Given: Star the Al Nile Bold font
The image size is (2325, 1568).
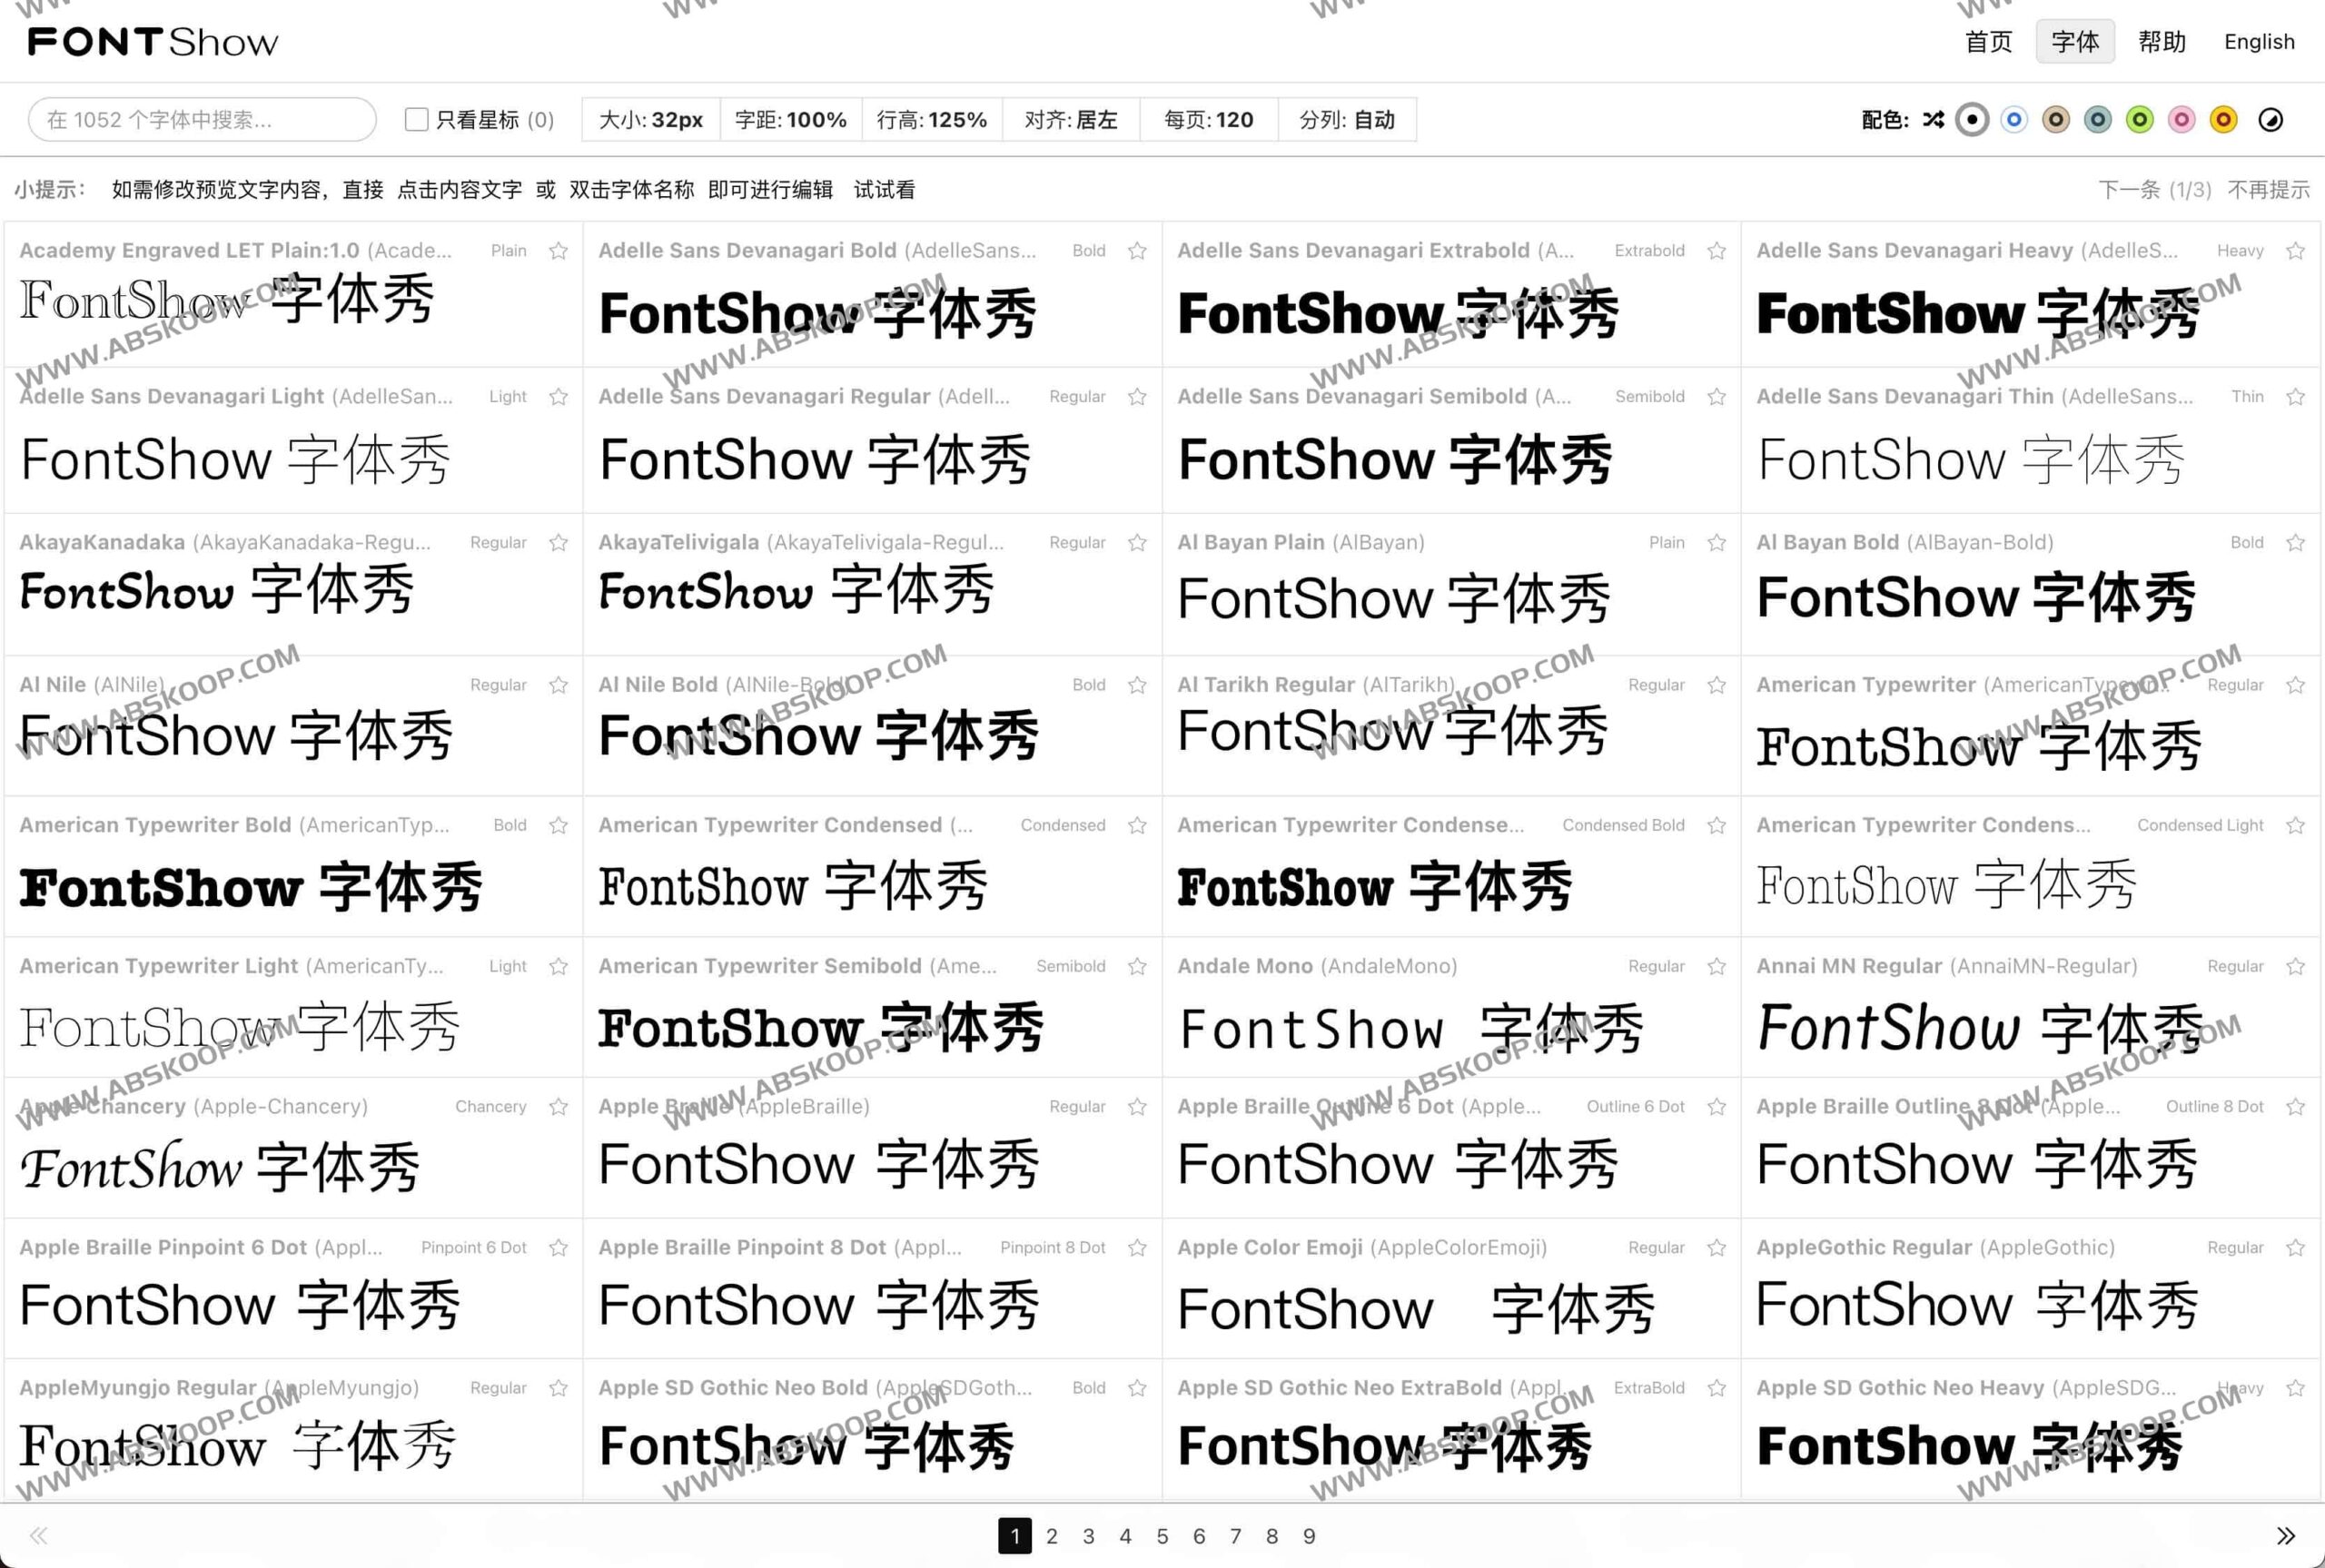Looking at the screenshot, I should coord(1138,685).
